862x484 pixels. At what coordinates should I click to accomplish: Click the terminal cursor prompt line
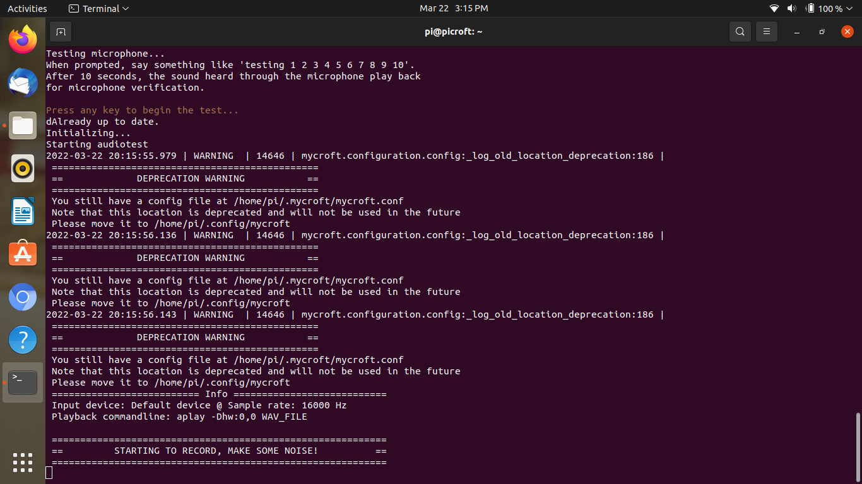pos(49,473)
